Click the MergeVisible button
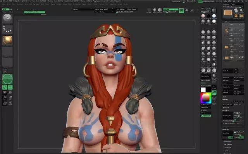248x154 pixels. [x=228, y=105]
